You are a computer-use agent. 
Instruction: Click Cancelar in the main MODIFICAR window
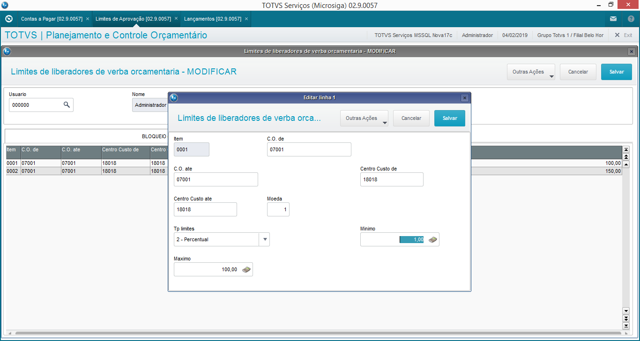[578, 72]
